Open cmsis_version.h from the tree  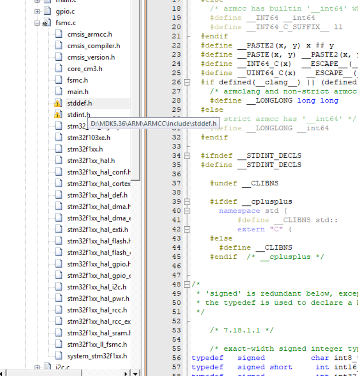[91, 57]
